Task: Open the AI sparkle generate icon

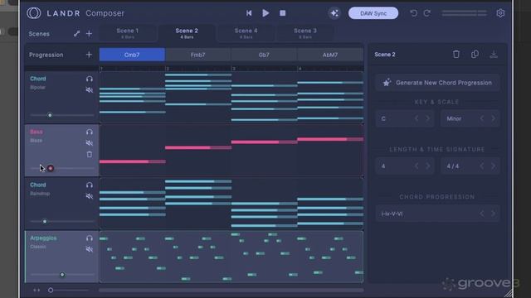Action: click(x=334, y=13)
